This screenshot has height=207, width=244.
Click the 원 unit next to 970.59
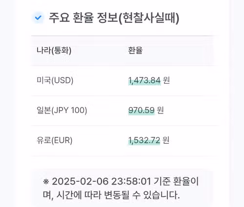(x=160, y=110)
